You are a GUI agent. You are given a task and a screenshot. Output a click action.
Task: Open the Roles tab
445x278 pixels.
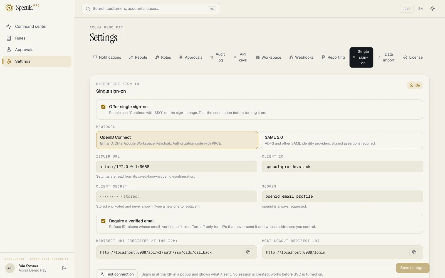click(x=163, y=57)
